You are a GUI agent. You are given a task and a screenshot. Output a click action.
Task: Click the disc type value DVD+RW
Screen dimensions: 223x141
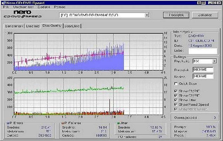click(x=196, y=36)
